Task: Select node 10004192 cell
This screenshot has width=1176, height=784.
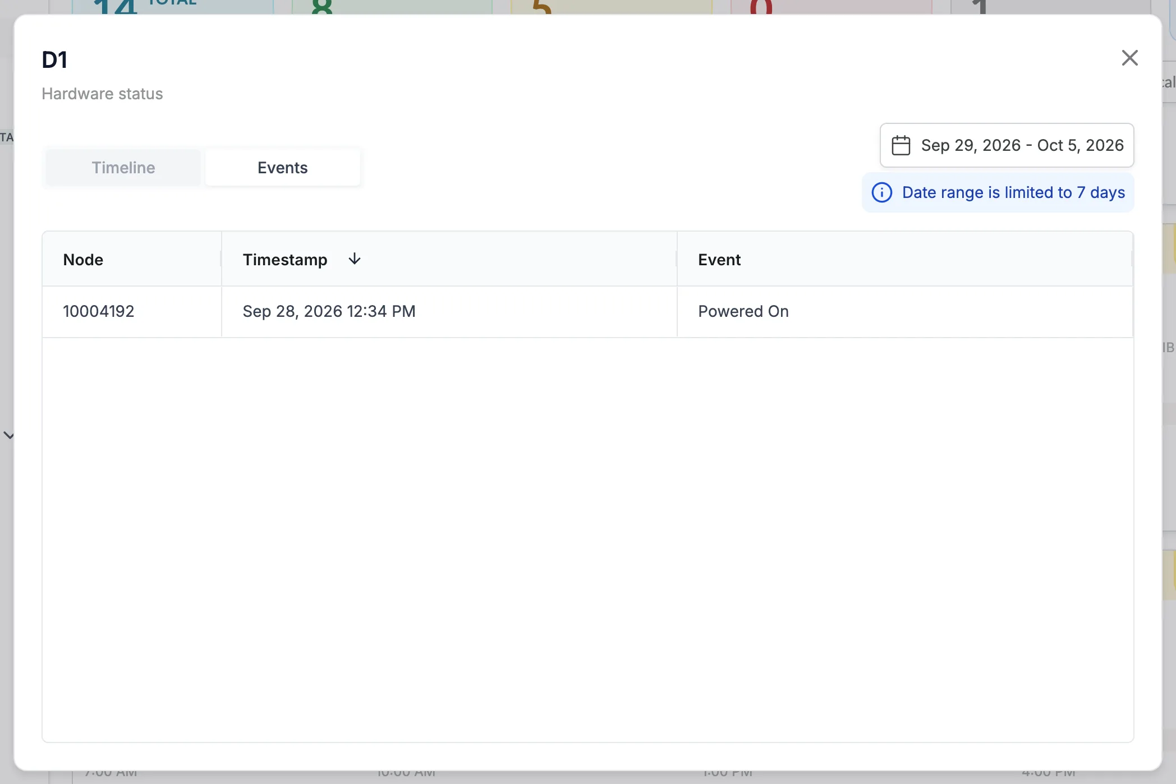Action: tap(132, 312)
